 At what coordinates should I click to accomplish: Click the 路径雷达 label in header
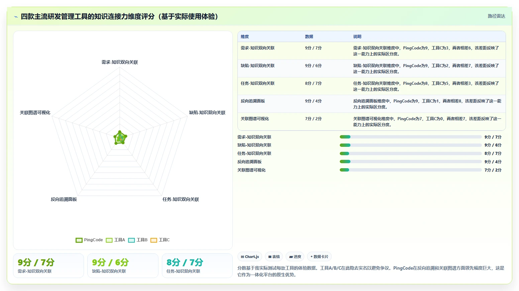pos(496,16)
